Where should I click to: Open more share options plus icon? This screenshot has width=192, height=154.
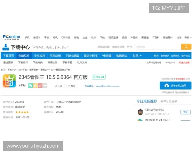[45, 86]
